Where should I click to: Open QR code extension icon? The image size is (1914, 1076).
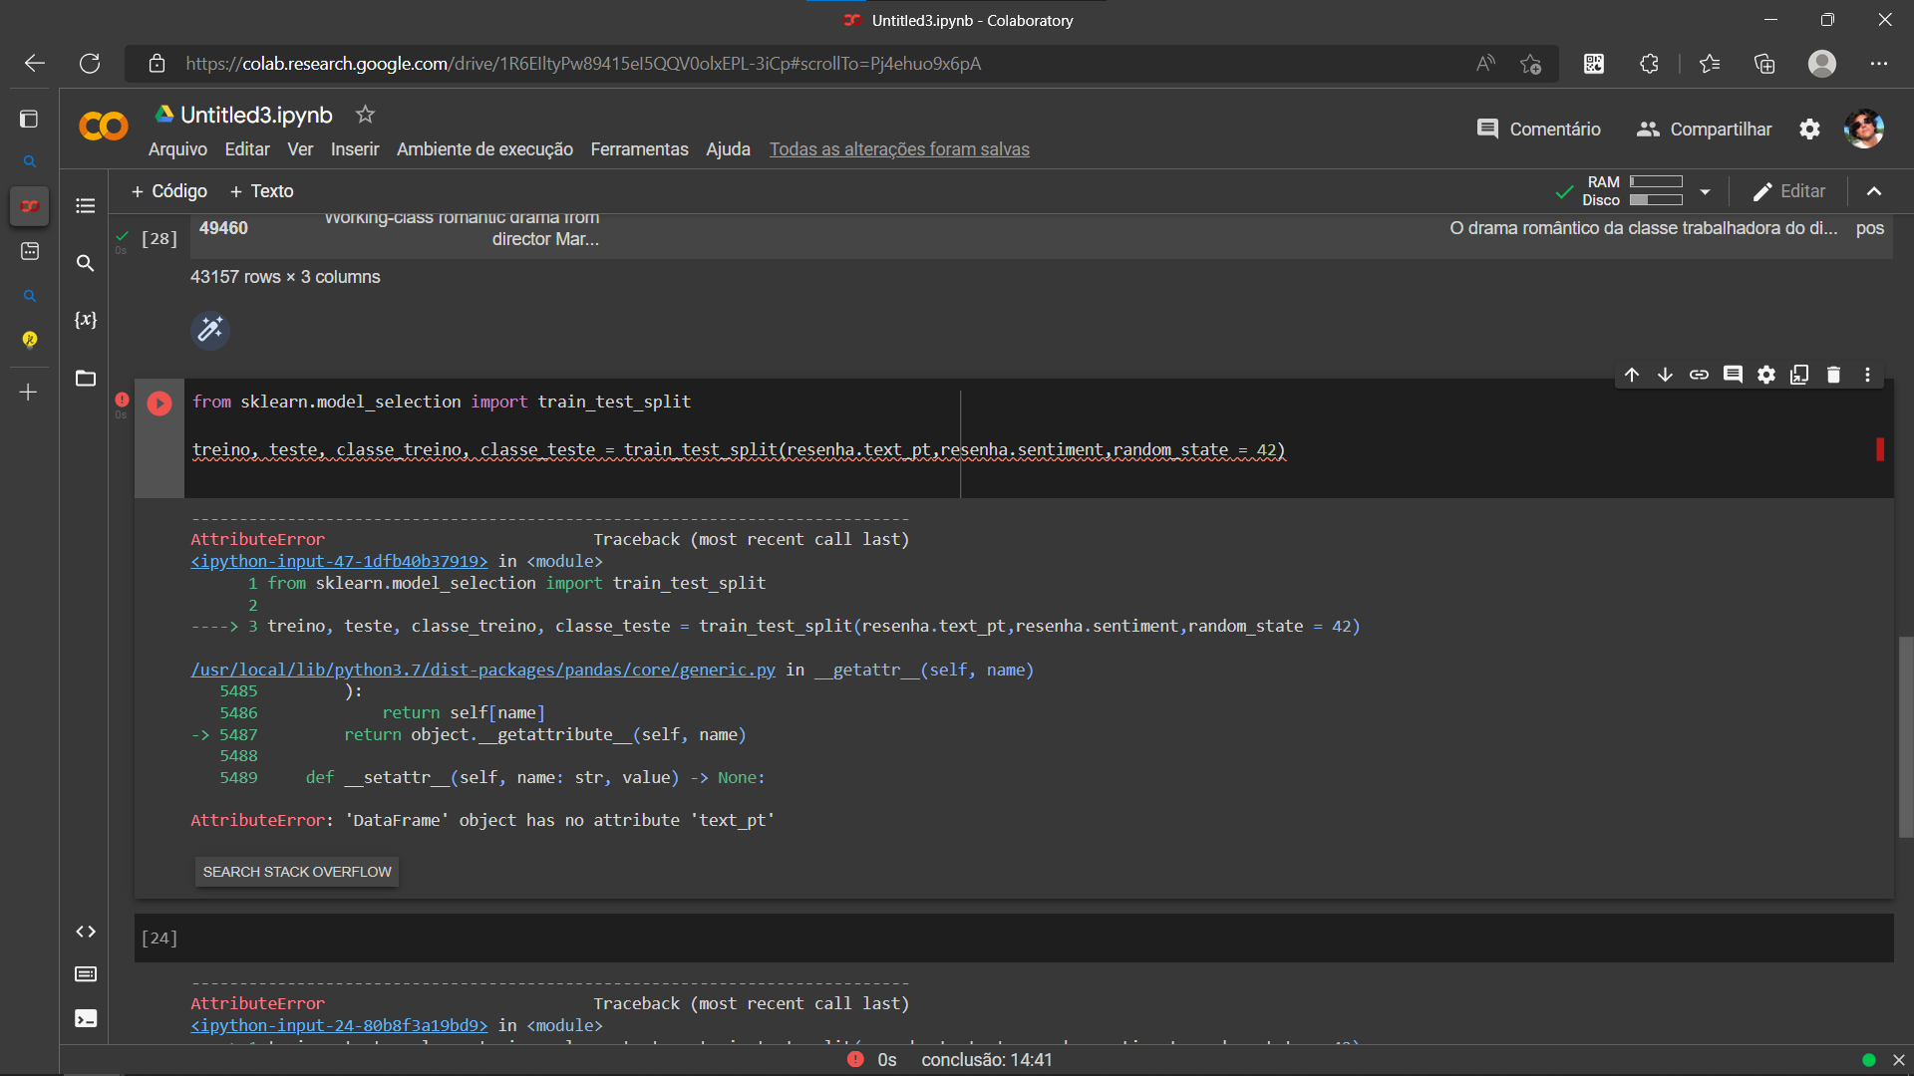pos(1594,64)
